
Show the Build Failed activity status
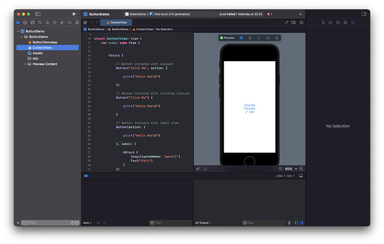click(x=240, y=14)
